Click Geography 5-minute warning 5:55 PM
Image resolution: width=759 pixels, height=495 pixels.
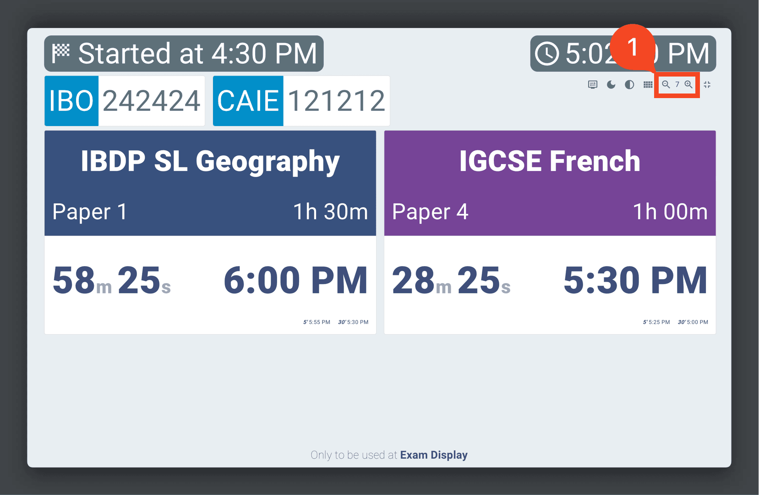tap(317, 322)
